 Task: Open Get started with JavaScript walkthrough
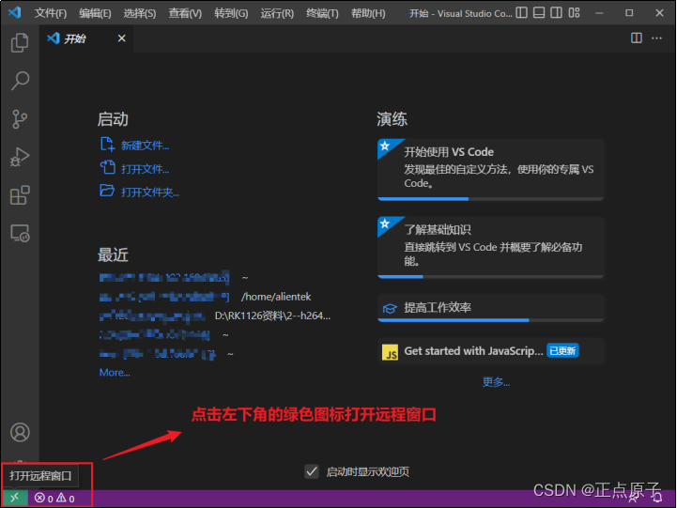tap(490, 351)
